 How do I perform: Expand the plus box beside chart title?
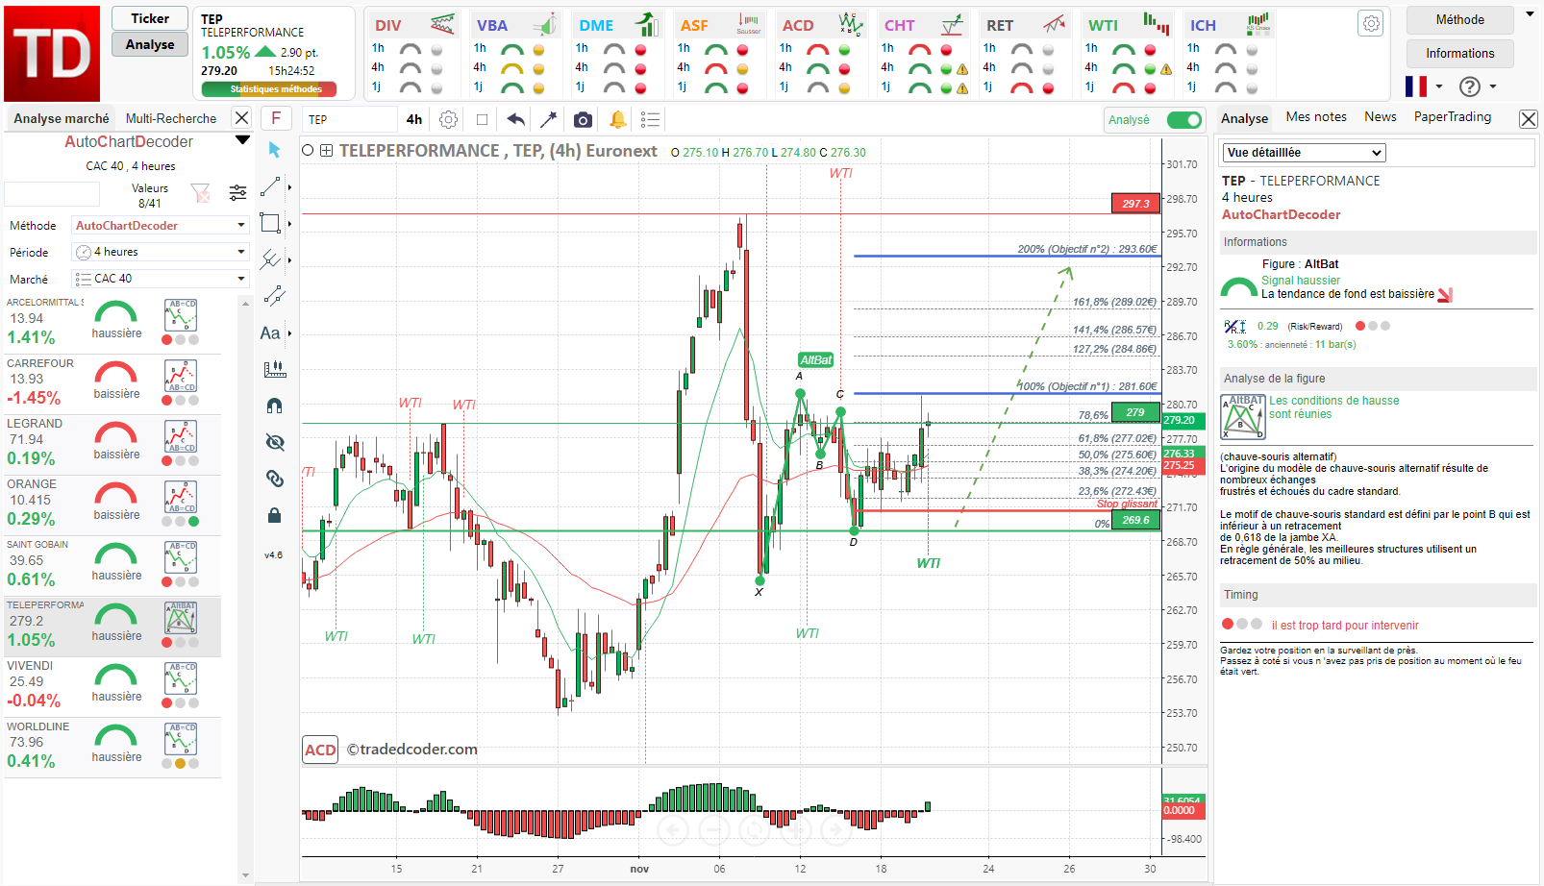(x=327, y=150)
